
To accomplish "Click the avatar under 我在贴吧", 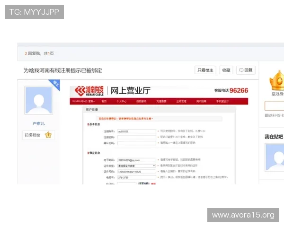I will tap(275, 157).
